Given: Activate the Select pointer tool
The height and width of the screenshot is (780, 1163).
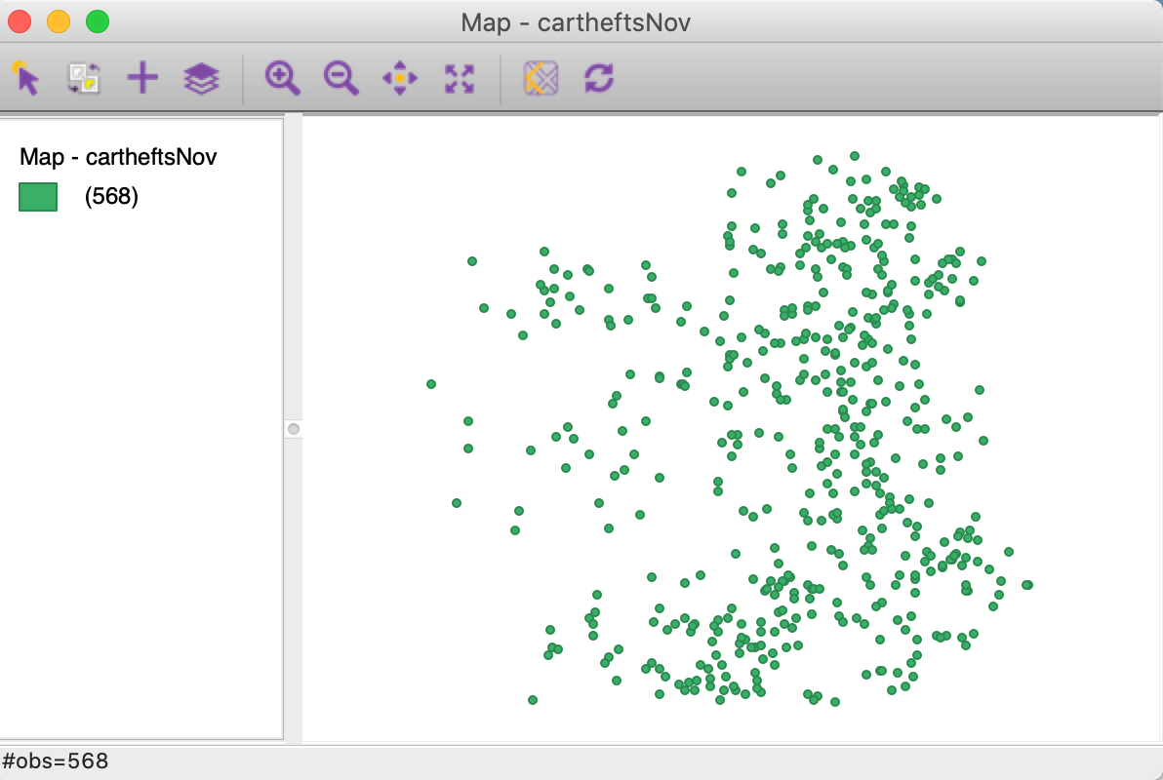Looking at the screenshot, I should tap(26, 79).
